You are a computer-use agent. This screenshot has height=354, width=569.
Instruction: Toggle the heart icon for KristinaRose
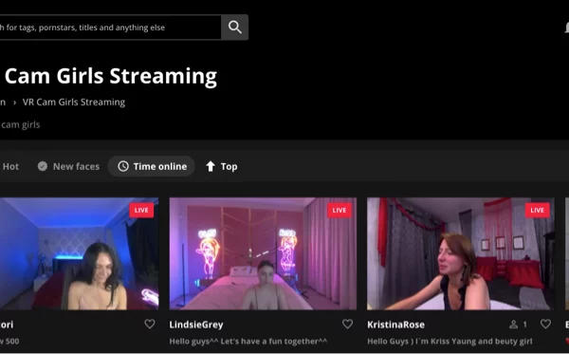point(545,324)
